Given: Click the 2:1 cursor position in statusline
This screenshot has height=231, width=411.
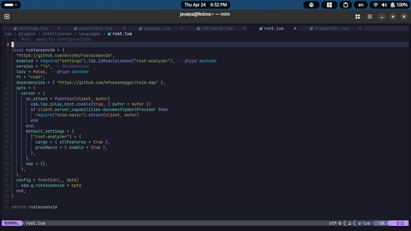Looking at the screenshot, I should (x=400, y=223).
